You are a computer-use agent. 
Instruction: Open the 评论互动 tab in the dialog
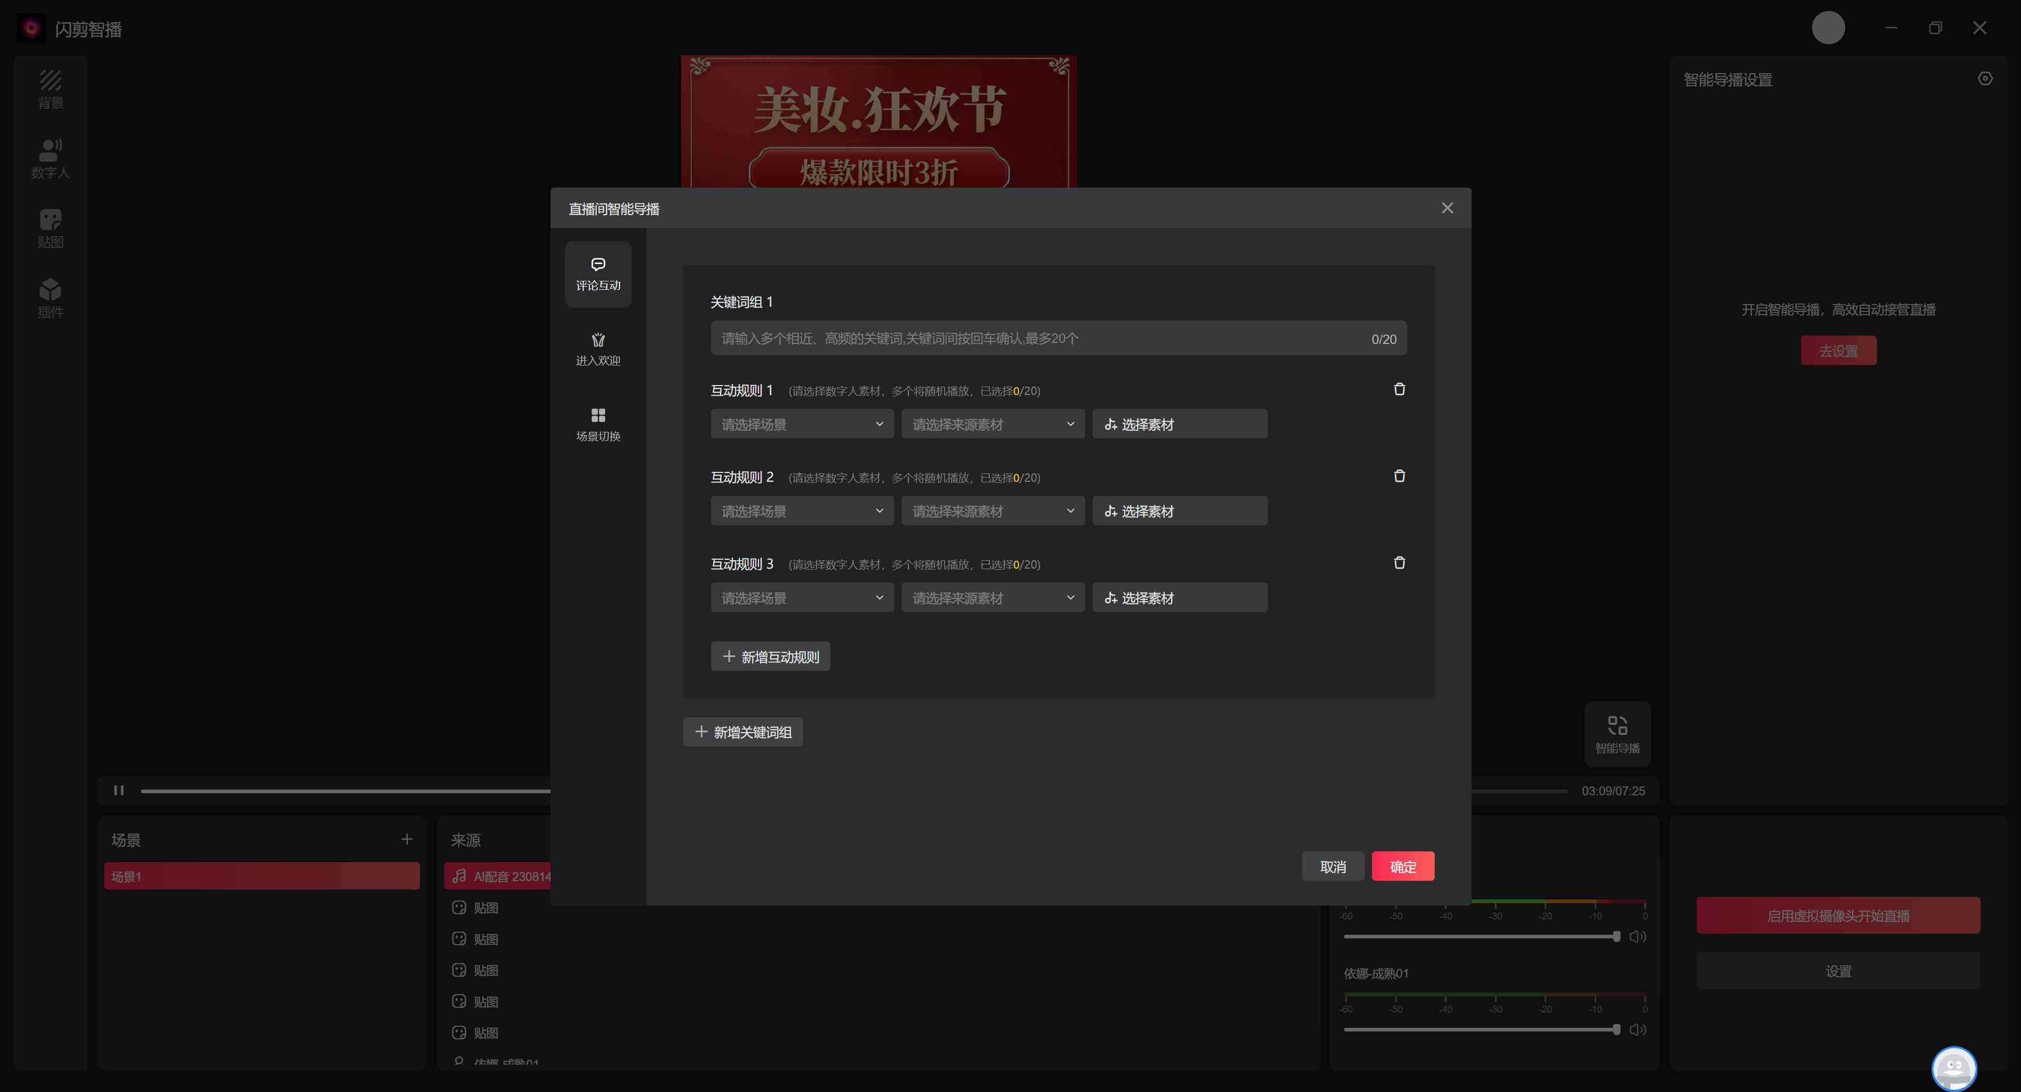tap(598, 274)
